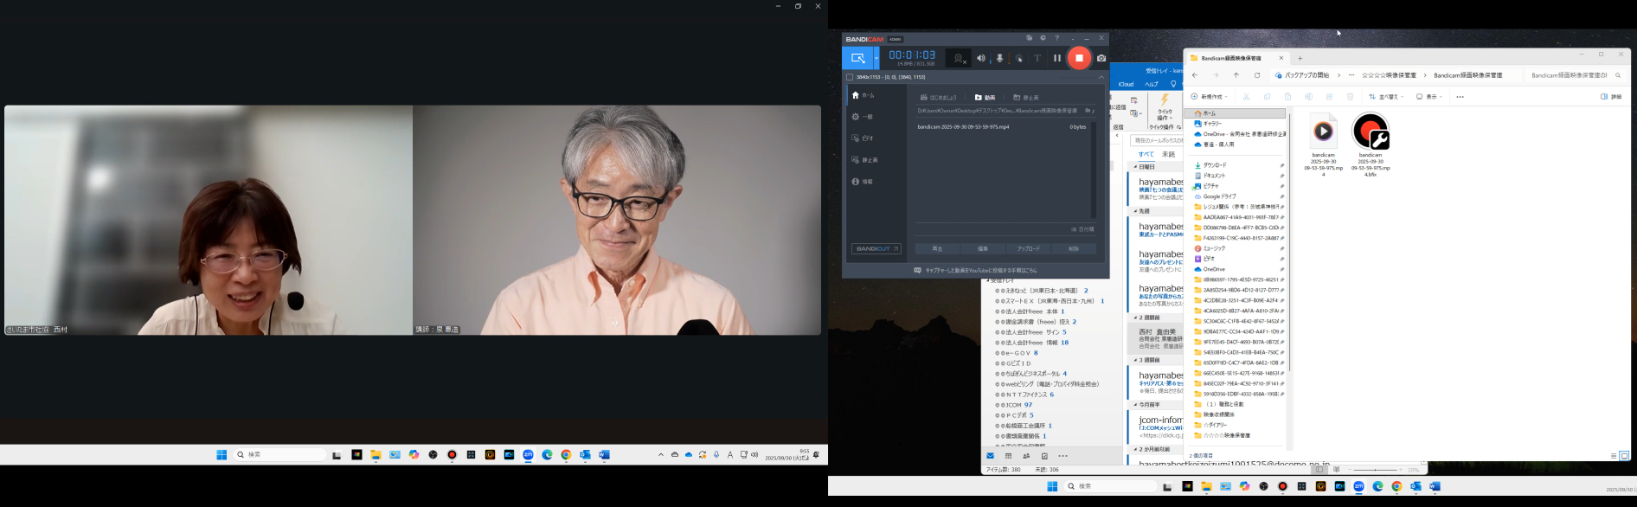This screenshot has width=1637, height=507.
Task: Open the BANDICUT link button
Action: pyautogui.click(x=876, y=249)
